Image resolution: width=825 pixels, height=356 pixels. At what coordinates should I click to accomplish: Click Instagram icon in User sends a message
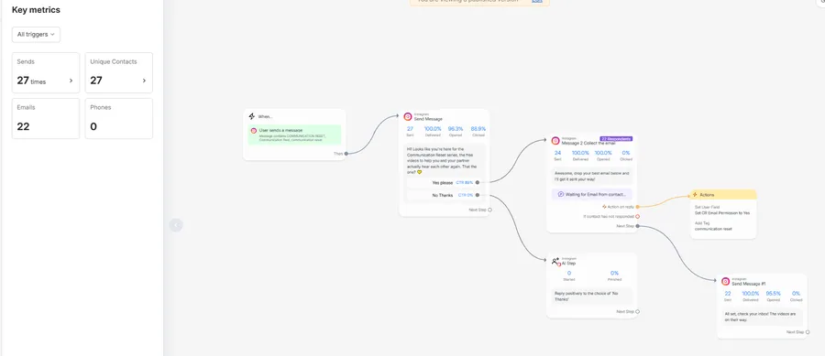pyautogui.click(x=254, y=130)
